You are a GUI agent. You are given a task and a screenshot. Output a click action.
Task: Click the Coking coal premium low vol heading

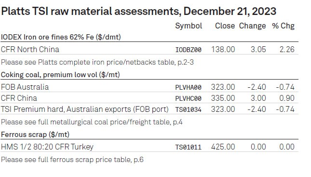click(x=60, y=75)
